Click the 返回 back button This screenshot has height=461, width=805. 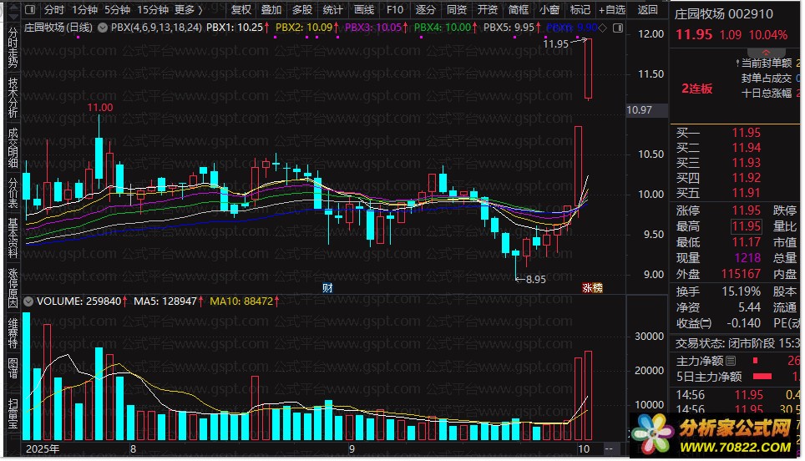pos(647,10)
